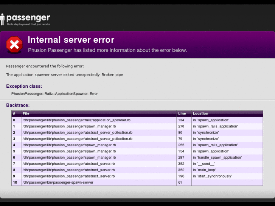Click 'Phusion Passenger has listed more information' subtitle
Screen dimensions: 275x206
tap(107, 50)
